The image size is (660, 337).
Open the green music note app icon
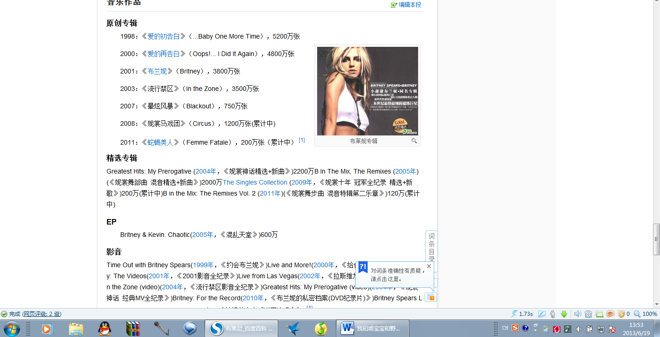(x=321, y=329)
